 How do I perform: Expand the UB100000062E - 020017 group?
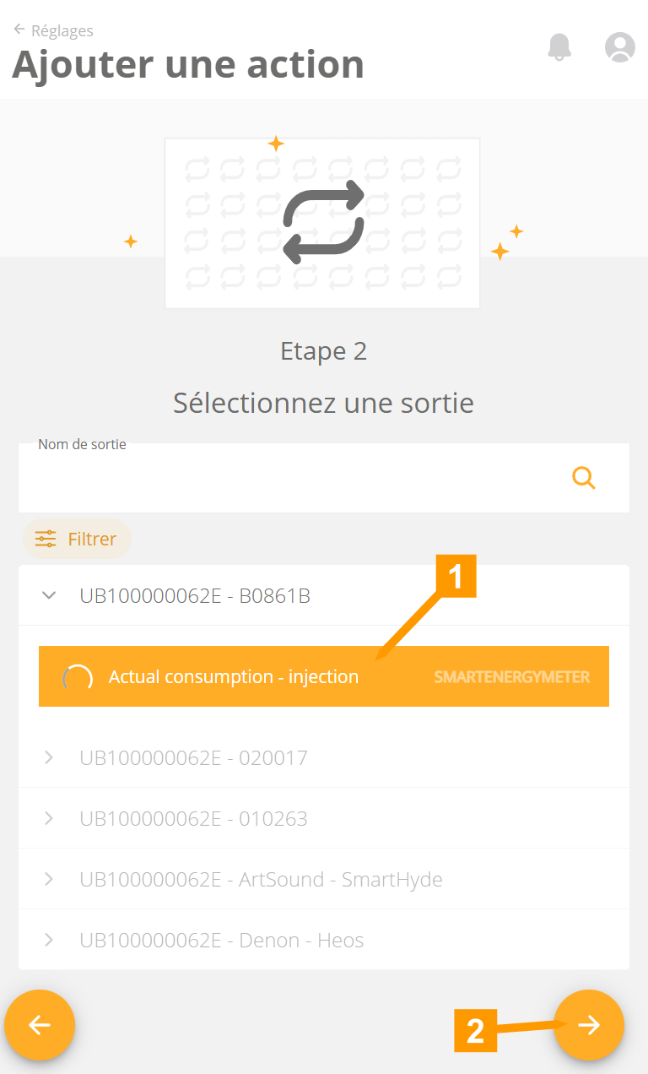click(x=49, y=757)
